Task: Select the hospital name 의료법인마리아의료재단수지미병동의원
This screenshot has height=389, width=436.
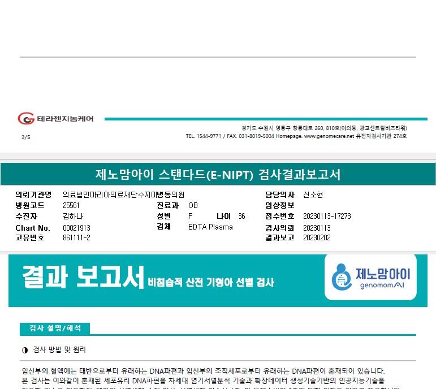Action: point(123,194)
